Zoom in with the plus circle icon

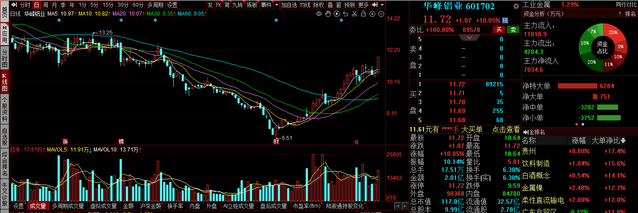pyautogui.click(x=372, y=14)
